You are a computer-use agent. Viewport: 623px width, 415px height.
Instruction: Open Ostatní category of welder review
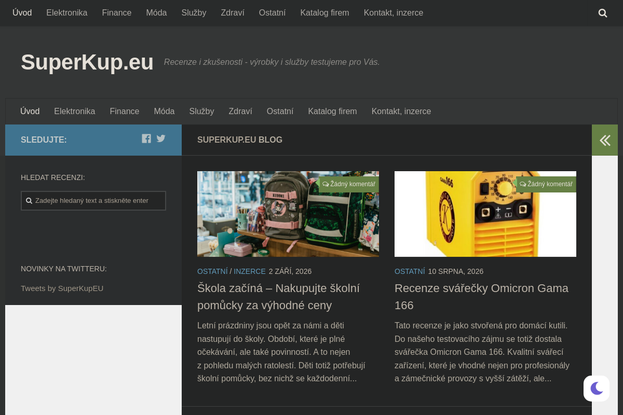(410, 271)
